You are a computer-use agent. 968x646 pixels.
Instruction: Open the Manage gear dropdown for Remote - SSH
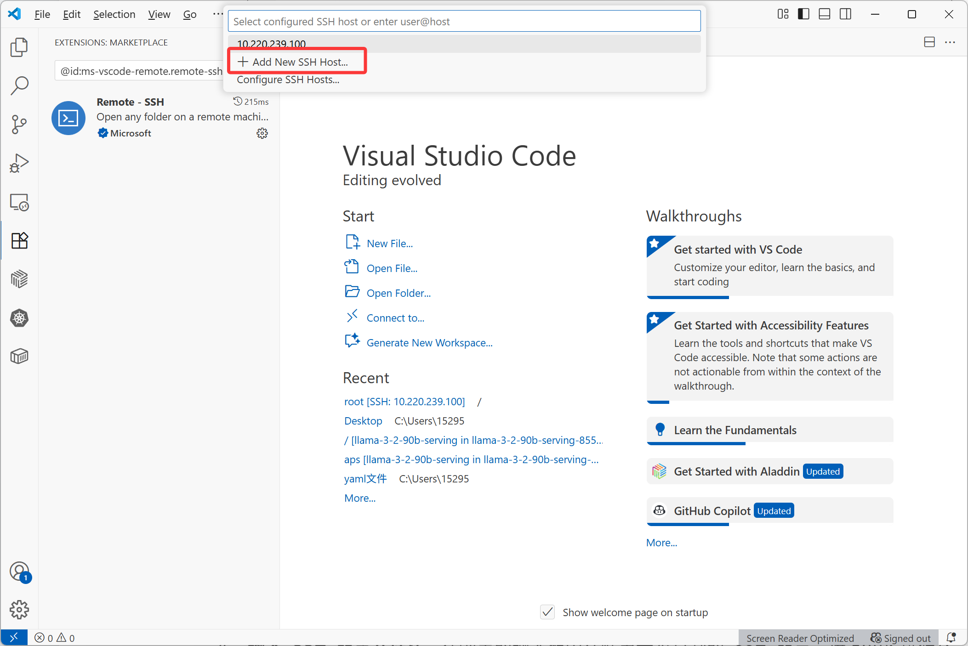click(x=262, y=133)
